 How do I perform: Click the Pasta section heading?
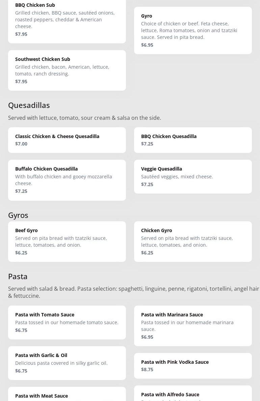[x=18, y=276]
